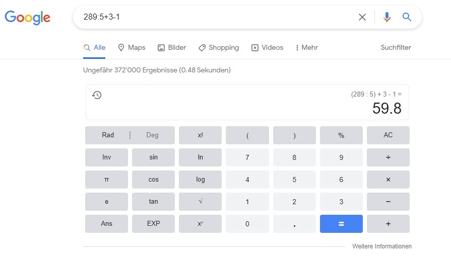Switch angle mode to Rad
This screenshot has width=451, height=258.
click(x=108, y=135)
